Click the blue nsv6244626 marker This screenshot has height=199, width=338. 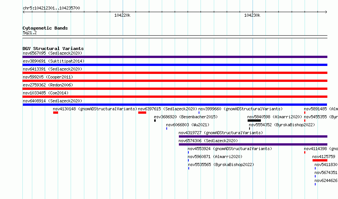315,184
